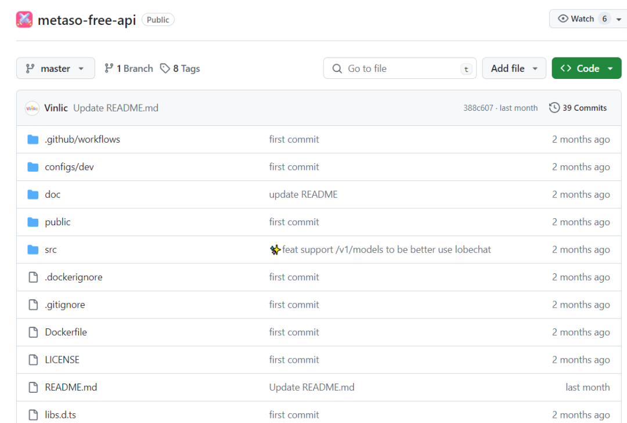Click the Vinlic author avatar
627x423 pixels.
pos(32,108)
